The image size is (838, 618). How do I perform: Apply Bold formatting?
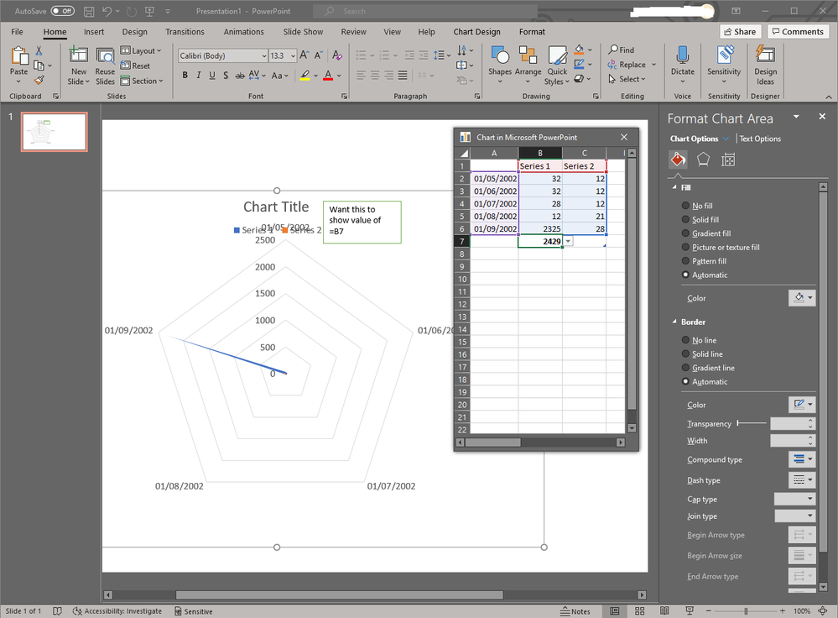[185, 76]
